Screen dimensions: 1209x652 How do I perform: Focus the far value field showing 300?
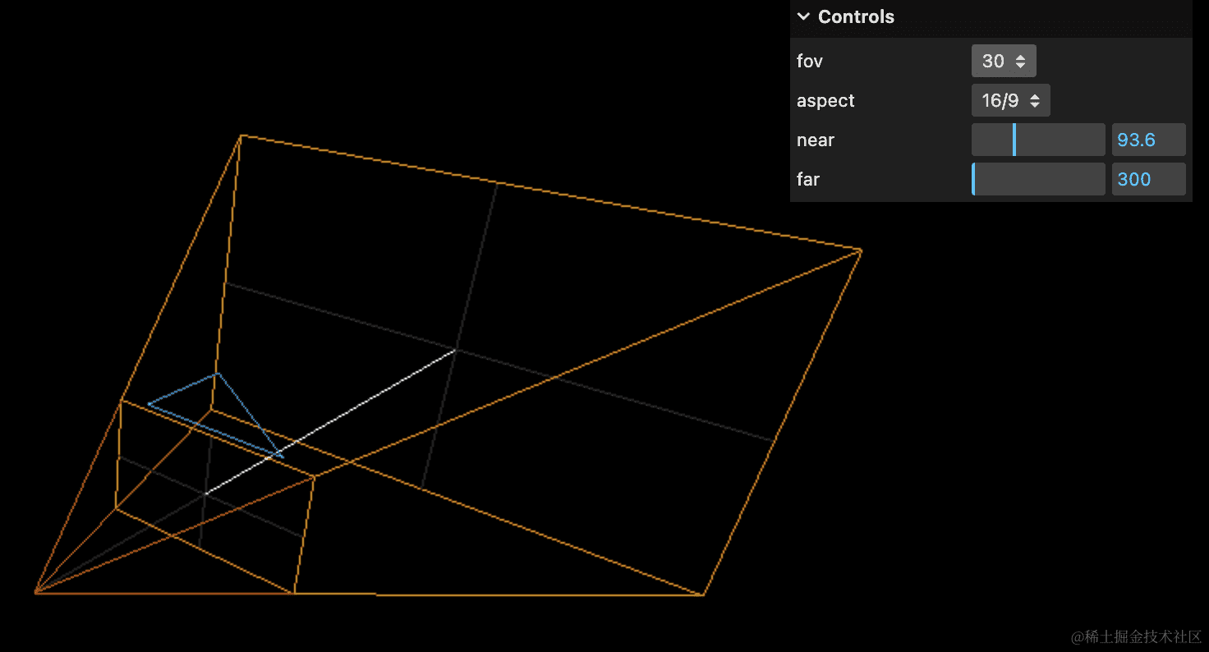1147,179
